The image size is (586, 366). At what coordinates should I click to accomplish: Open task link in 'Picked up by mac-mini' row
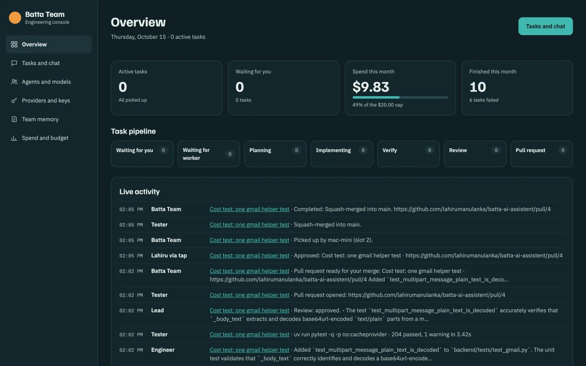tap(249, 240)
